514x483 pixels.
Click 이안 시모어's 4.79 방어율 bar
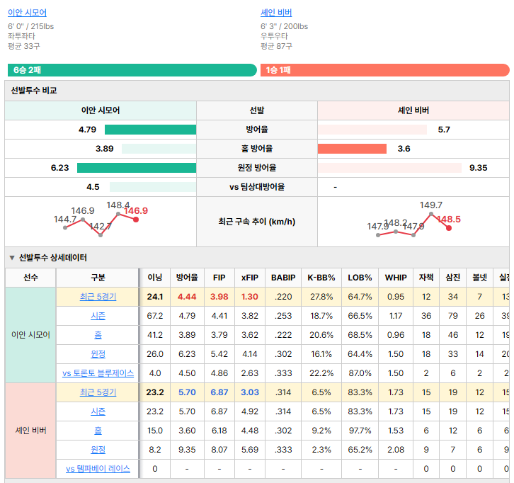(151, 130)
